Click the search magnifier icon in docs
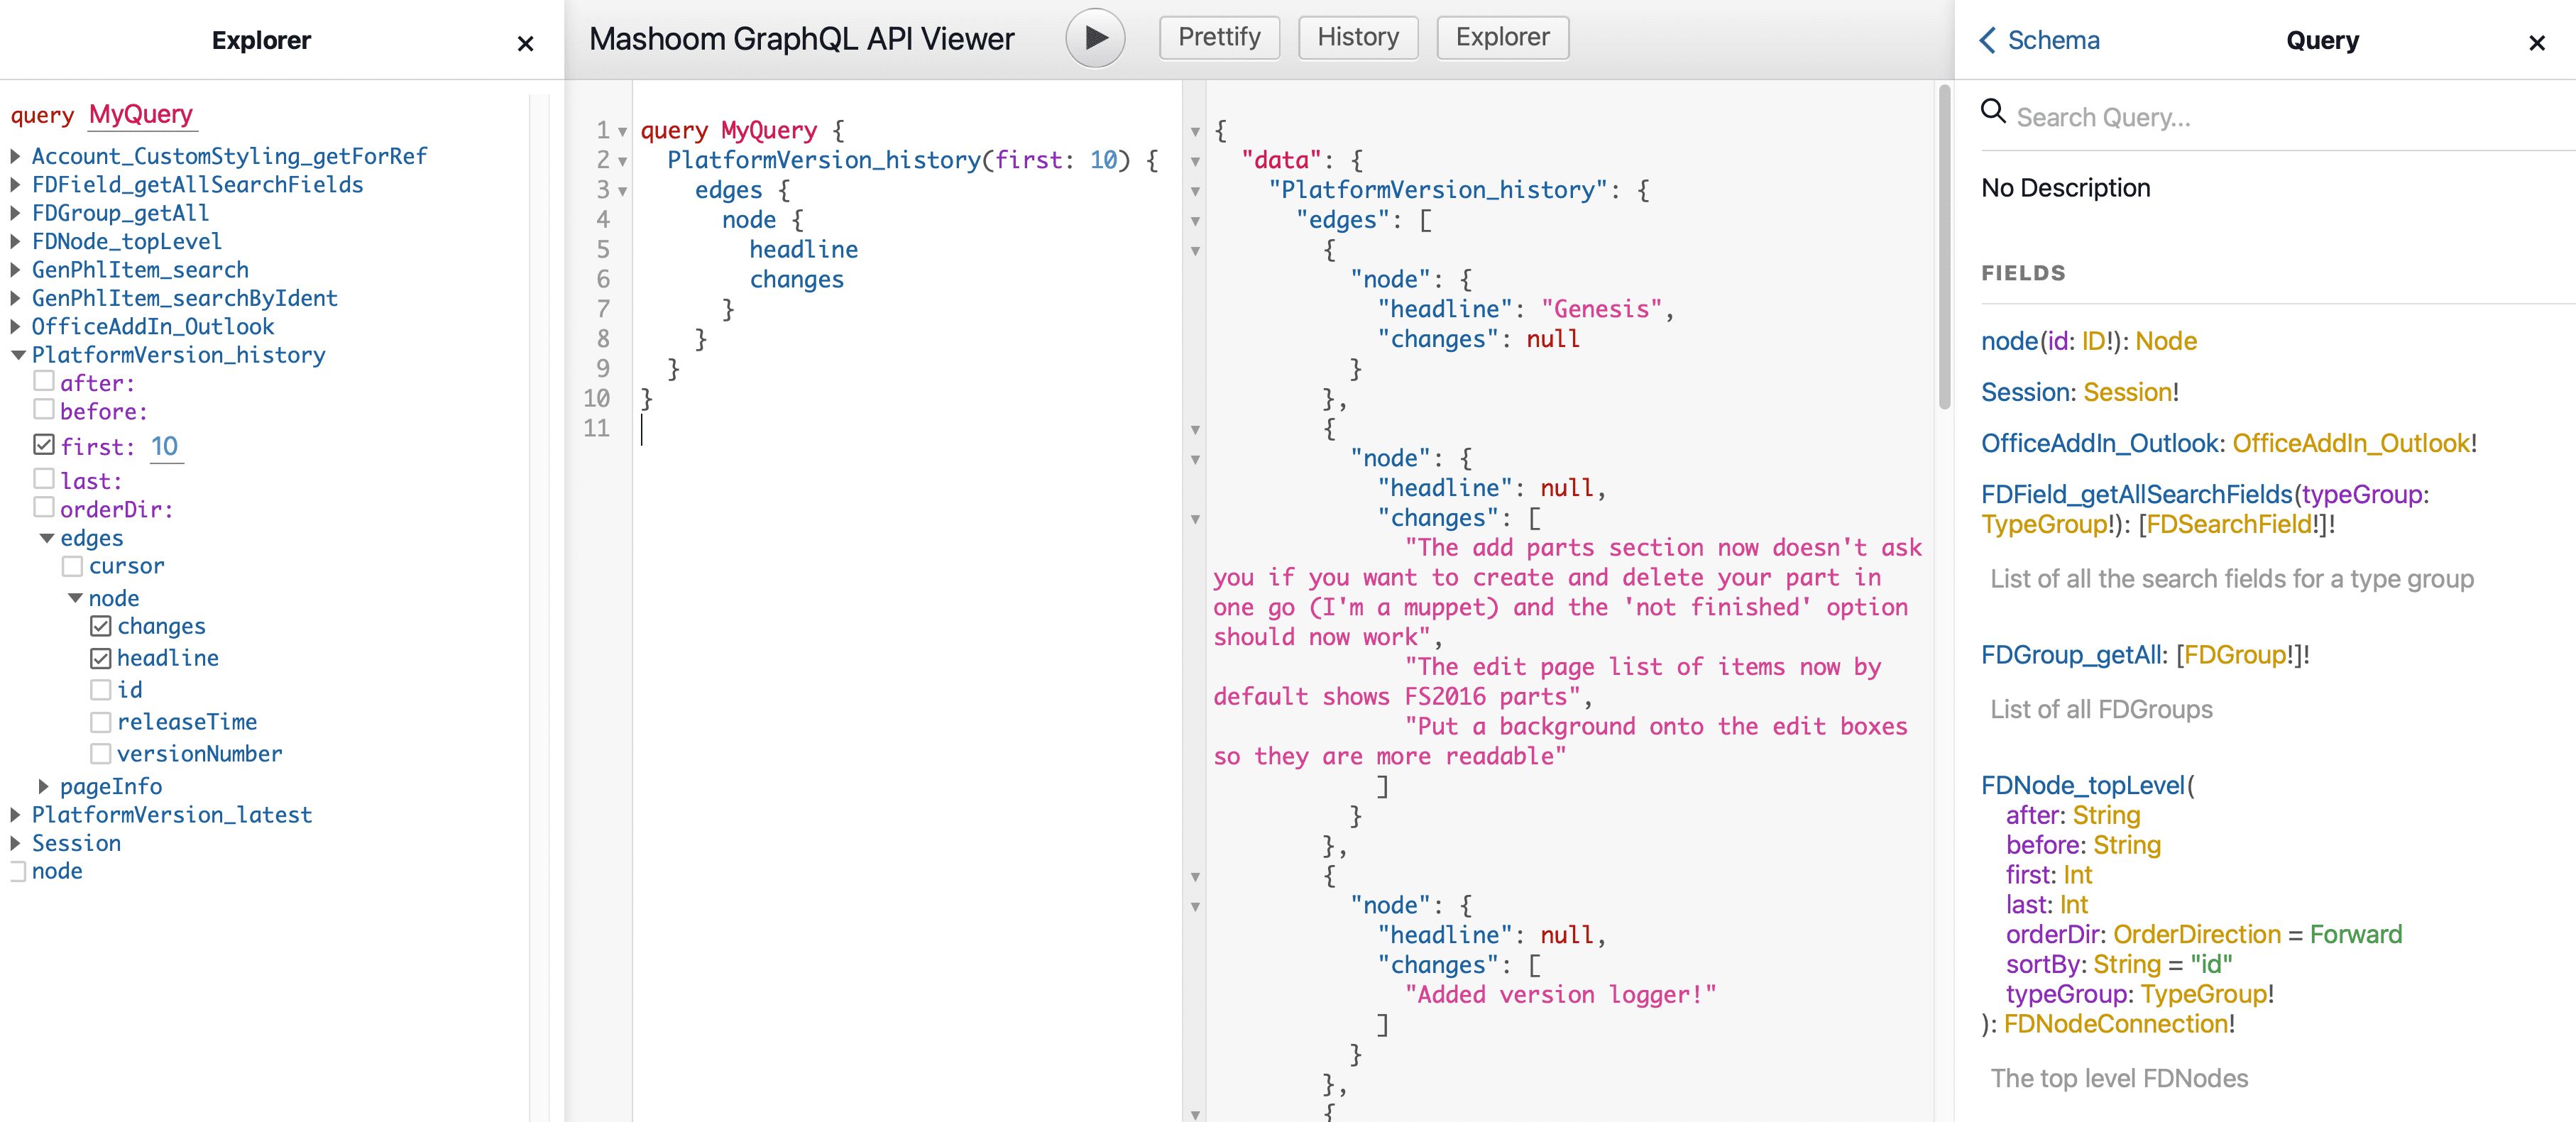Image resolution: width=2576 pixels, height=1122 pixels. [1993, 111]
